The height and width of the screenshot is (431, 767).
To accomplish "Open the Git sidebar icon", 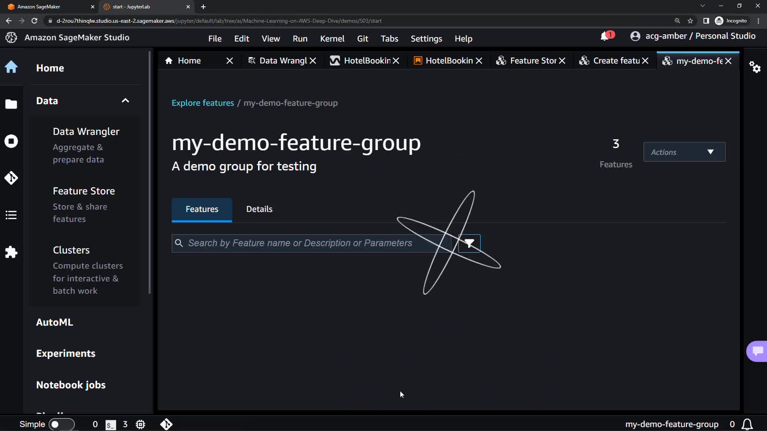I will [x=11, y=178].
